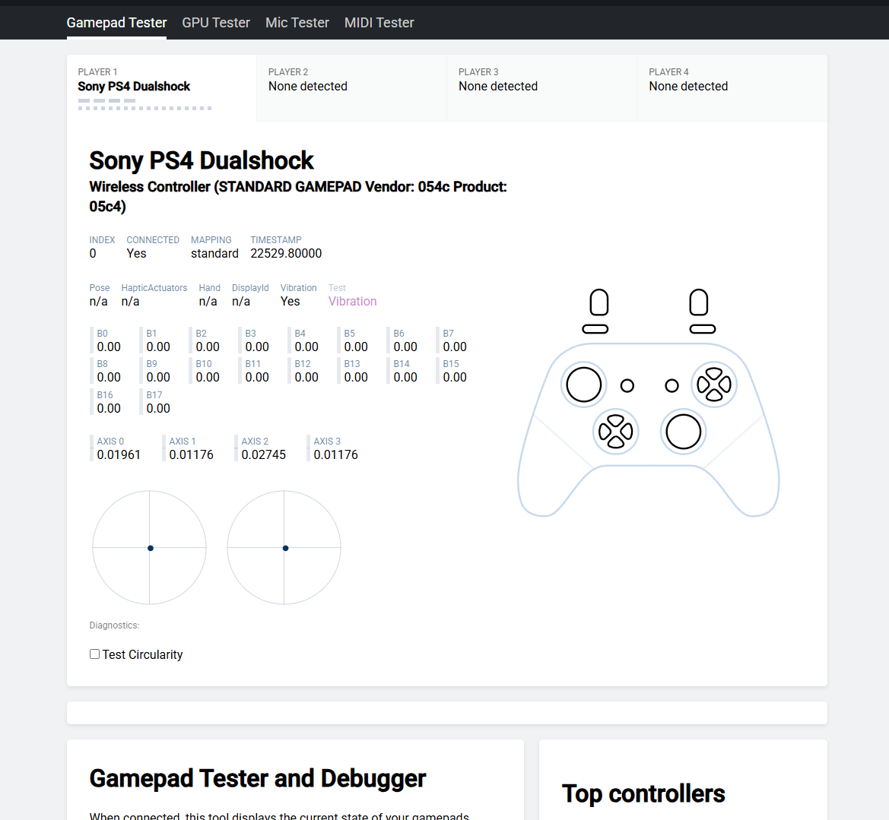Click the HapticActuators n/a value
The height and width of the screenshot is (820, 889).
coord(130,302)
